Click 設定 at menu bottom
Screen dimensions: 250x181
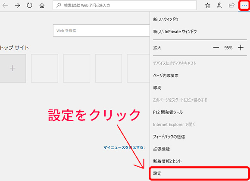(x=200, y=173)
